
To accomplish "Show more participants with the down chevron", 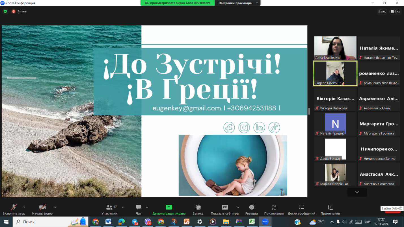I will coord(357,192).
